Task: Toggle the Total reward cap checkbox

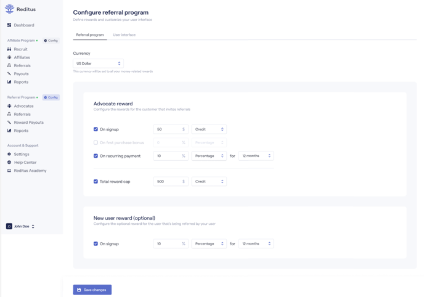Action: pyautogui.click(x=96, y=181)
